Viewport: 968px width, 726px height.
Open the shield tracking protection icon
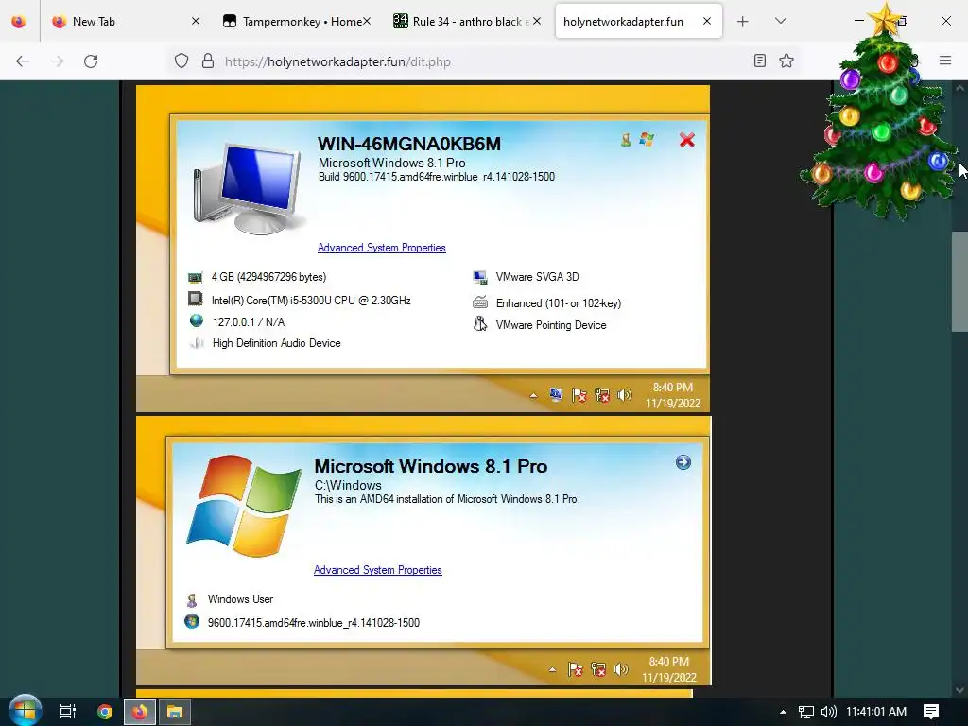pyautogui.click(x=181, y=61)
